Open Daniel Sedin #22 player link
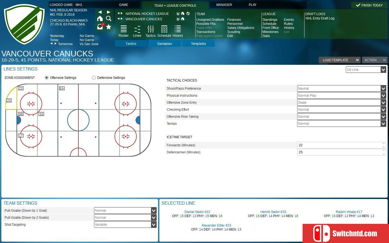Viewport: 389px width, 243px height. point(197,212)
